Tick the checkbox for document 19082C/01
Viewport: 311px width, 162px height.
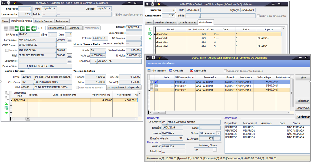[x=151, y=86]
